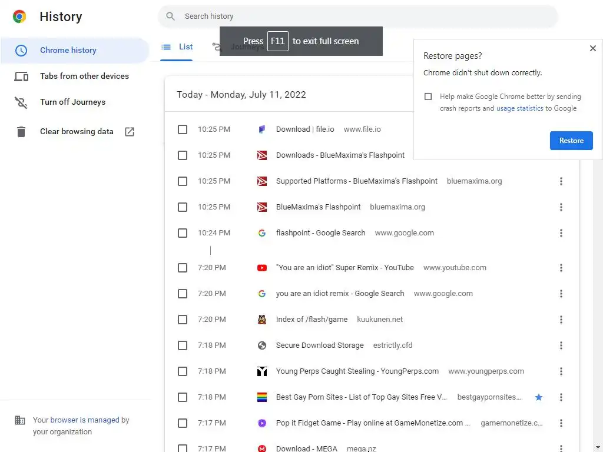Click the Turn off Journeys icon
The height and width of the screenshot is (452, 603).
coord(21,102)
